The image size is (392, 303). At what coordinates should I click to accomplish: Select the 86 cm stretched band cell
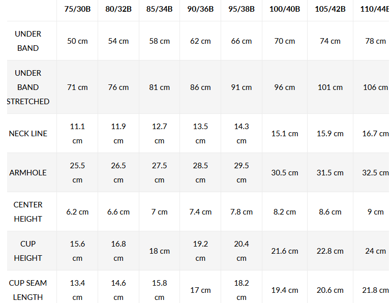200,87
